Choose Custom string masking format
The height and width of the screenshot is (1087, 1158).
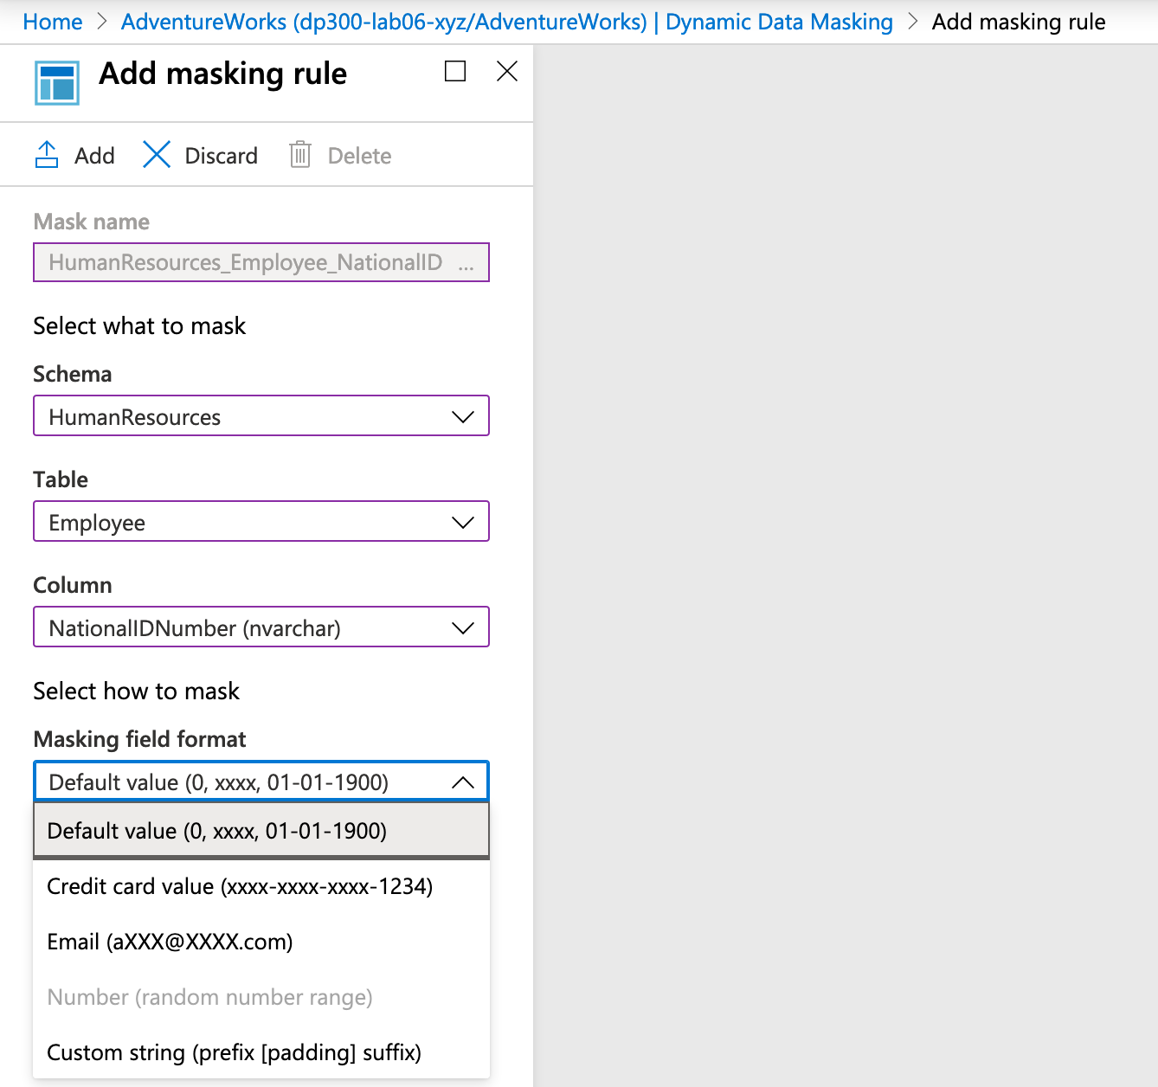click(x=233, y=1052)
